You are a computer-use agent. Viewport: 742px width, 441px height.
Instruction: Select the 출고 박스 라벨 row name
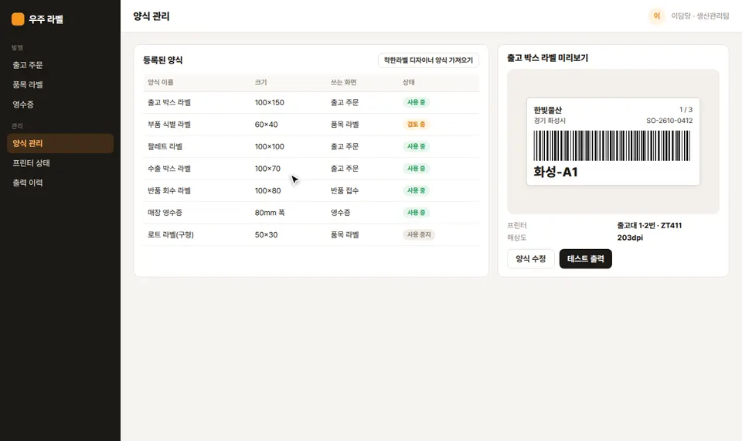169,102
